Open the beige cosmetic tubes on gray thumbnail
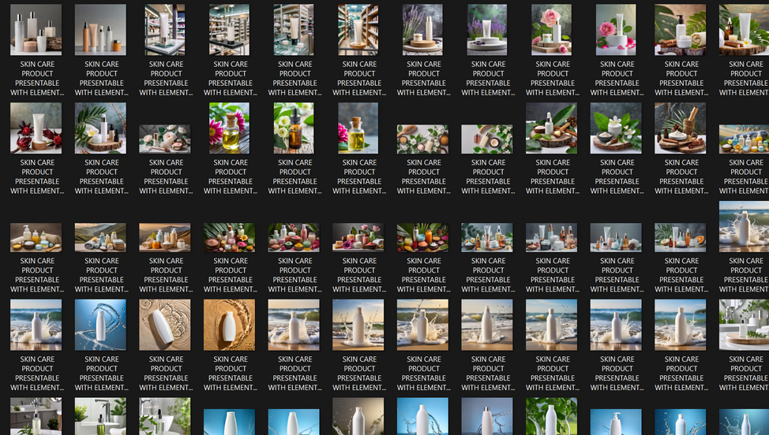 click(102, 30)
